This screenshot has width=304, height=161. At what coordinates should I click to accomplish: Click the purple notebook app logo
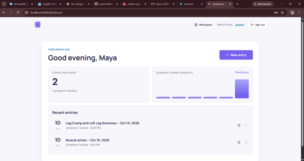tap(38, 24)
